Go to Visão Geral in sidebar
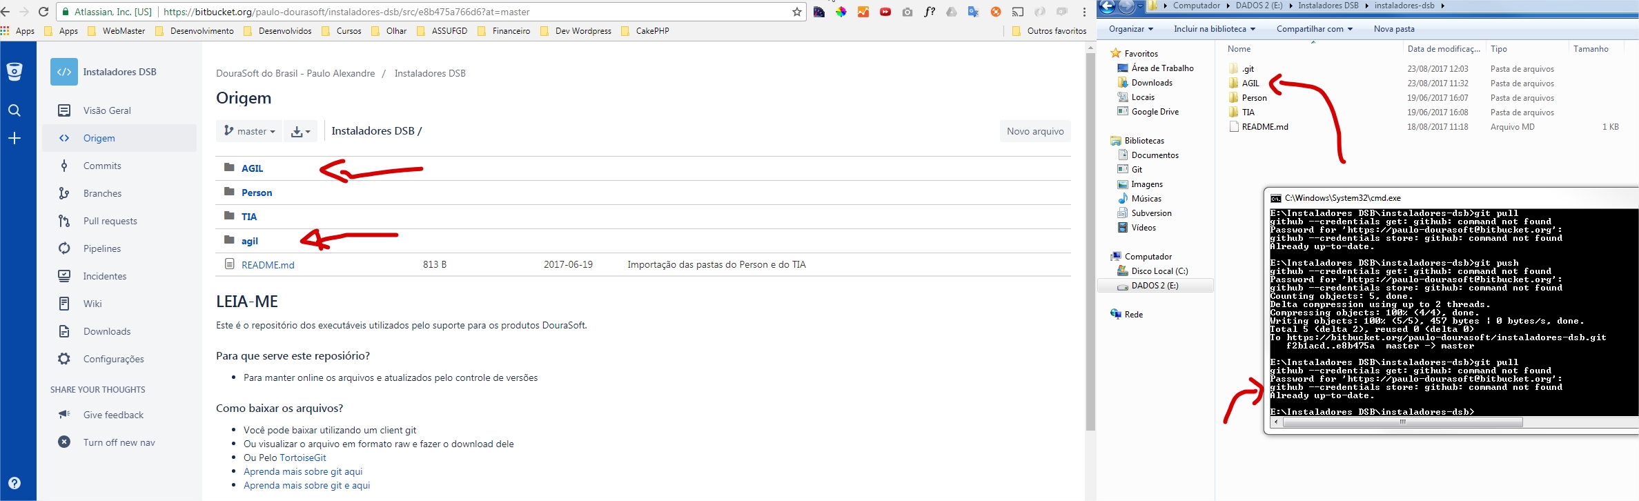This screenshot has width=1639, height=501. 107,110
